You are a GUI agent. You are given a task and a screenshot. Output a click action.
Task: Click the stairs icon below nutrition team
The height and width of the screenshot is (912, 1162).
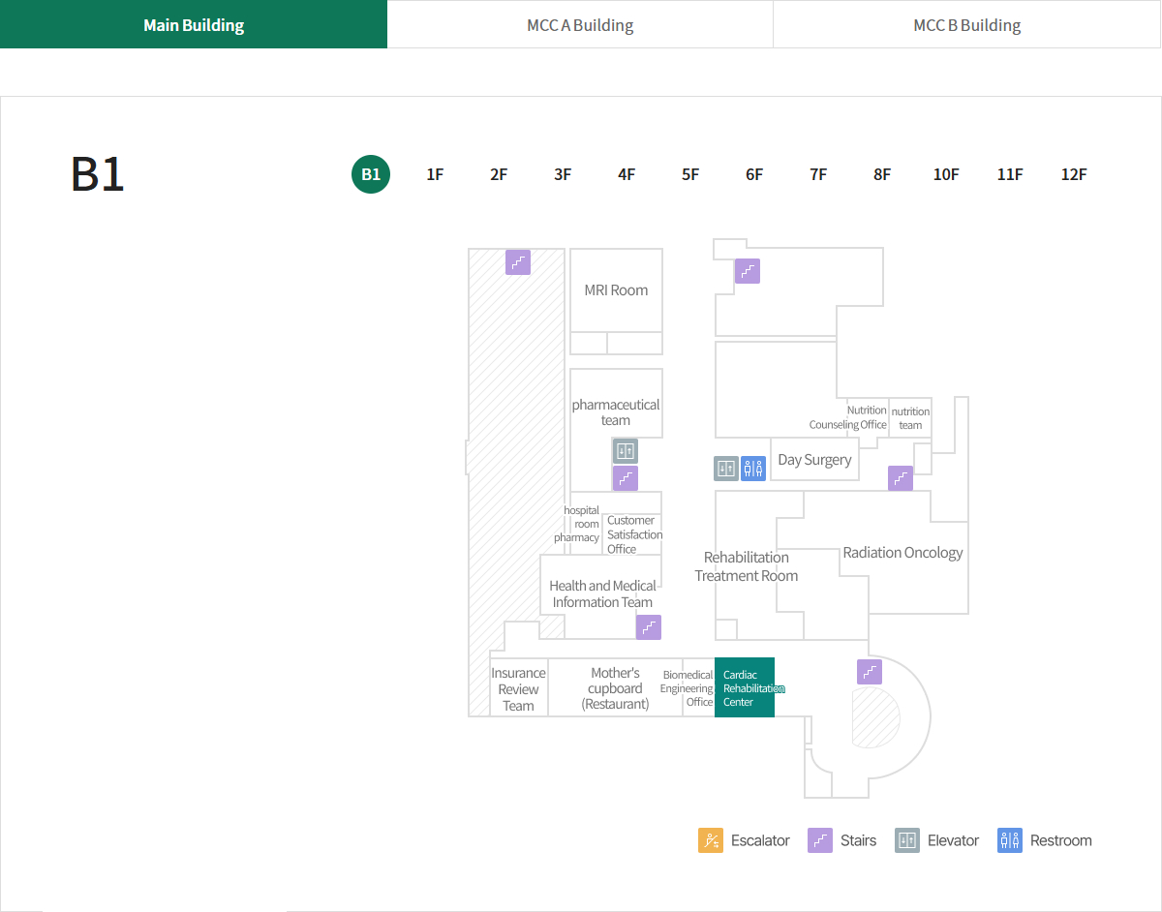(x=901, y=478)
